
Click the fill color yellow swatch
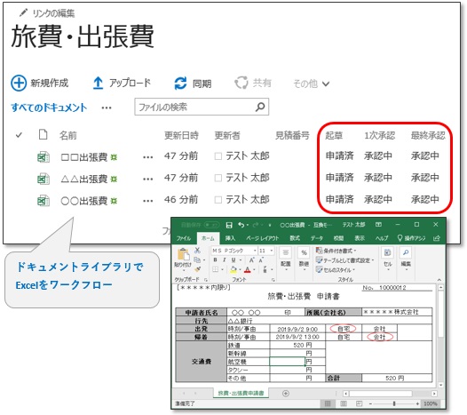pos(233,269)
